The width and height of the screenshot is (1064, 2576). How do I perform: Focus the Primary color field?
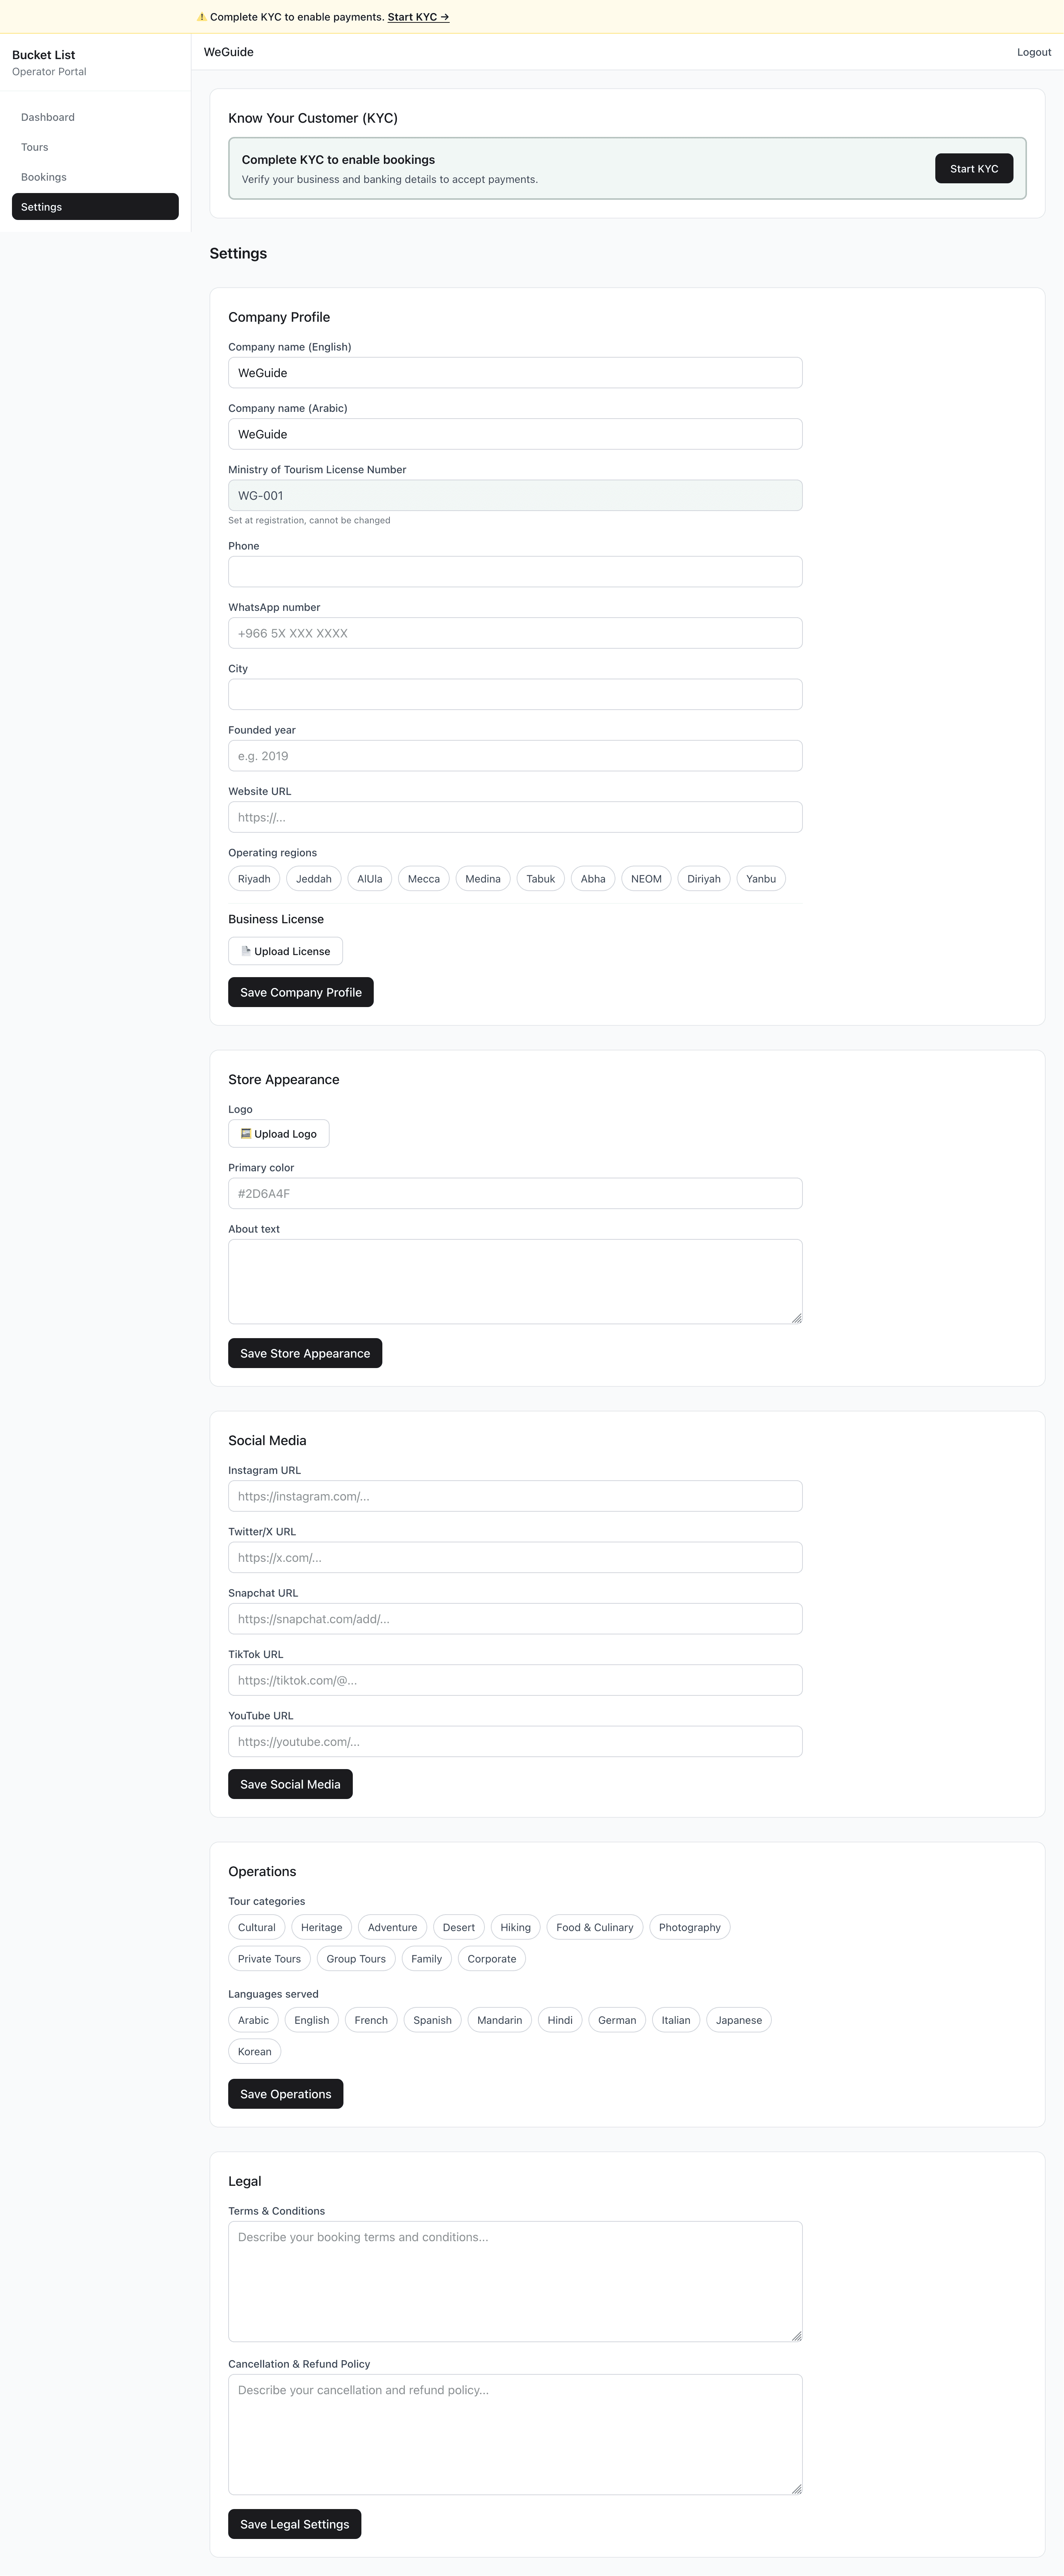[x=515, y=1193]
